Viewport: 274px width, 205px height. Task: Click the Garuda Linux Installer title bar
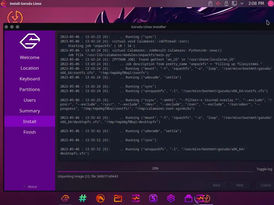pos(149,27)
